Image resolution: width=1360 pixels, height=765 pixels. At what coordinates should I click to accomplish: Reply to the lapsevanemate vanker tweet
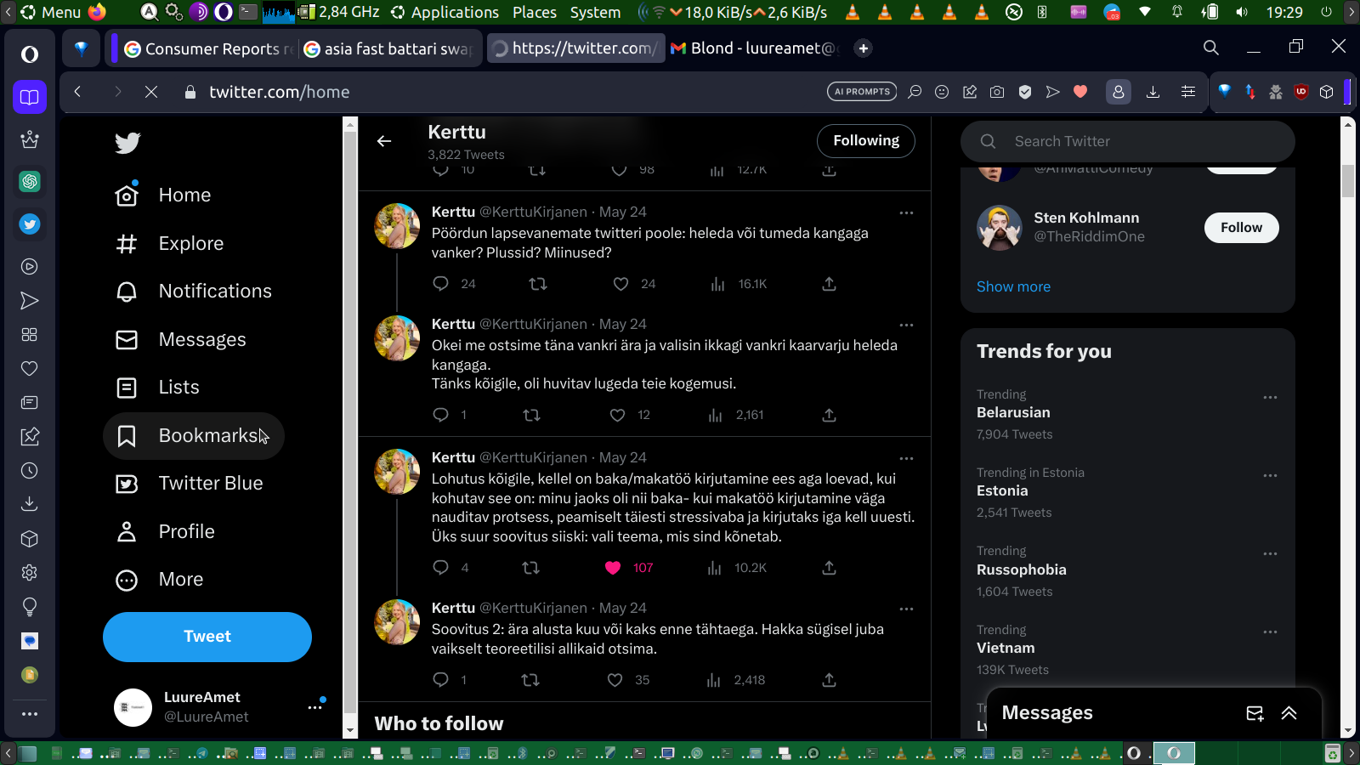click(x=440, y=284)
